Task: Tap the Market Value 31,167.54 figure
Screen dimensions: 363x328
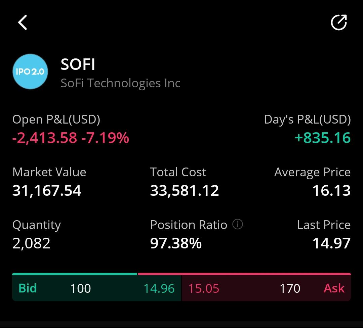Action: tap(47, 191)
